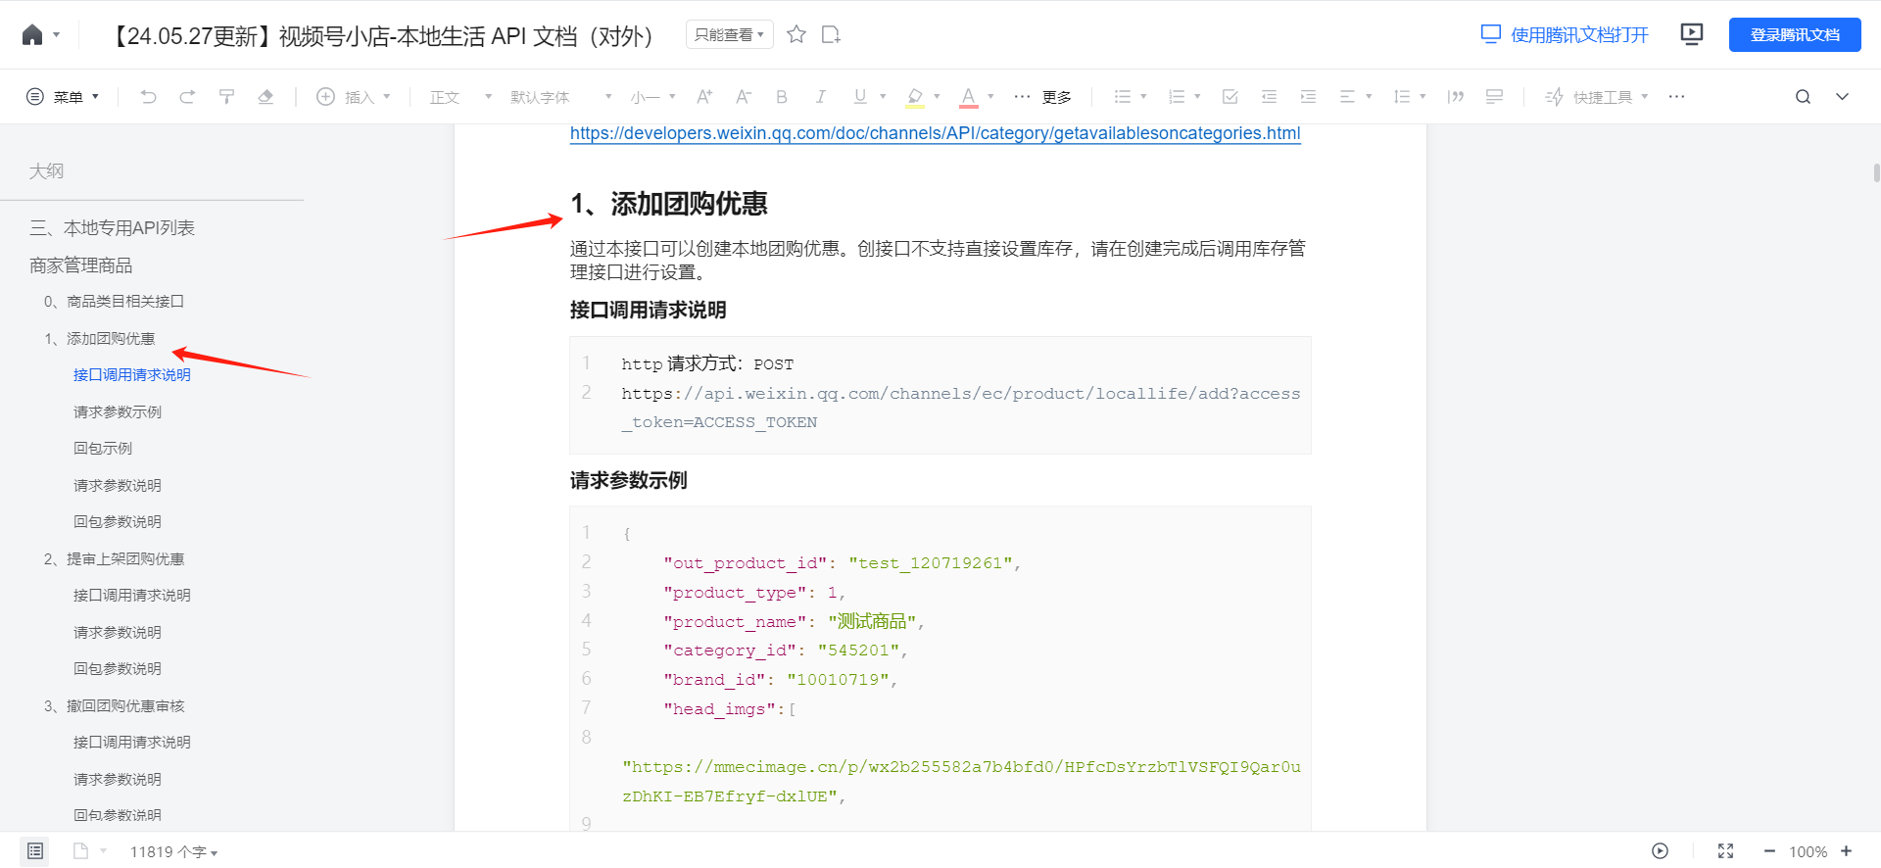Apply red font color

pyautogui.click(x=969, y=97)
